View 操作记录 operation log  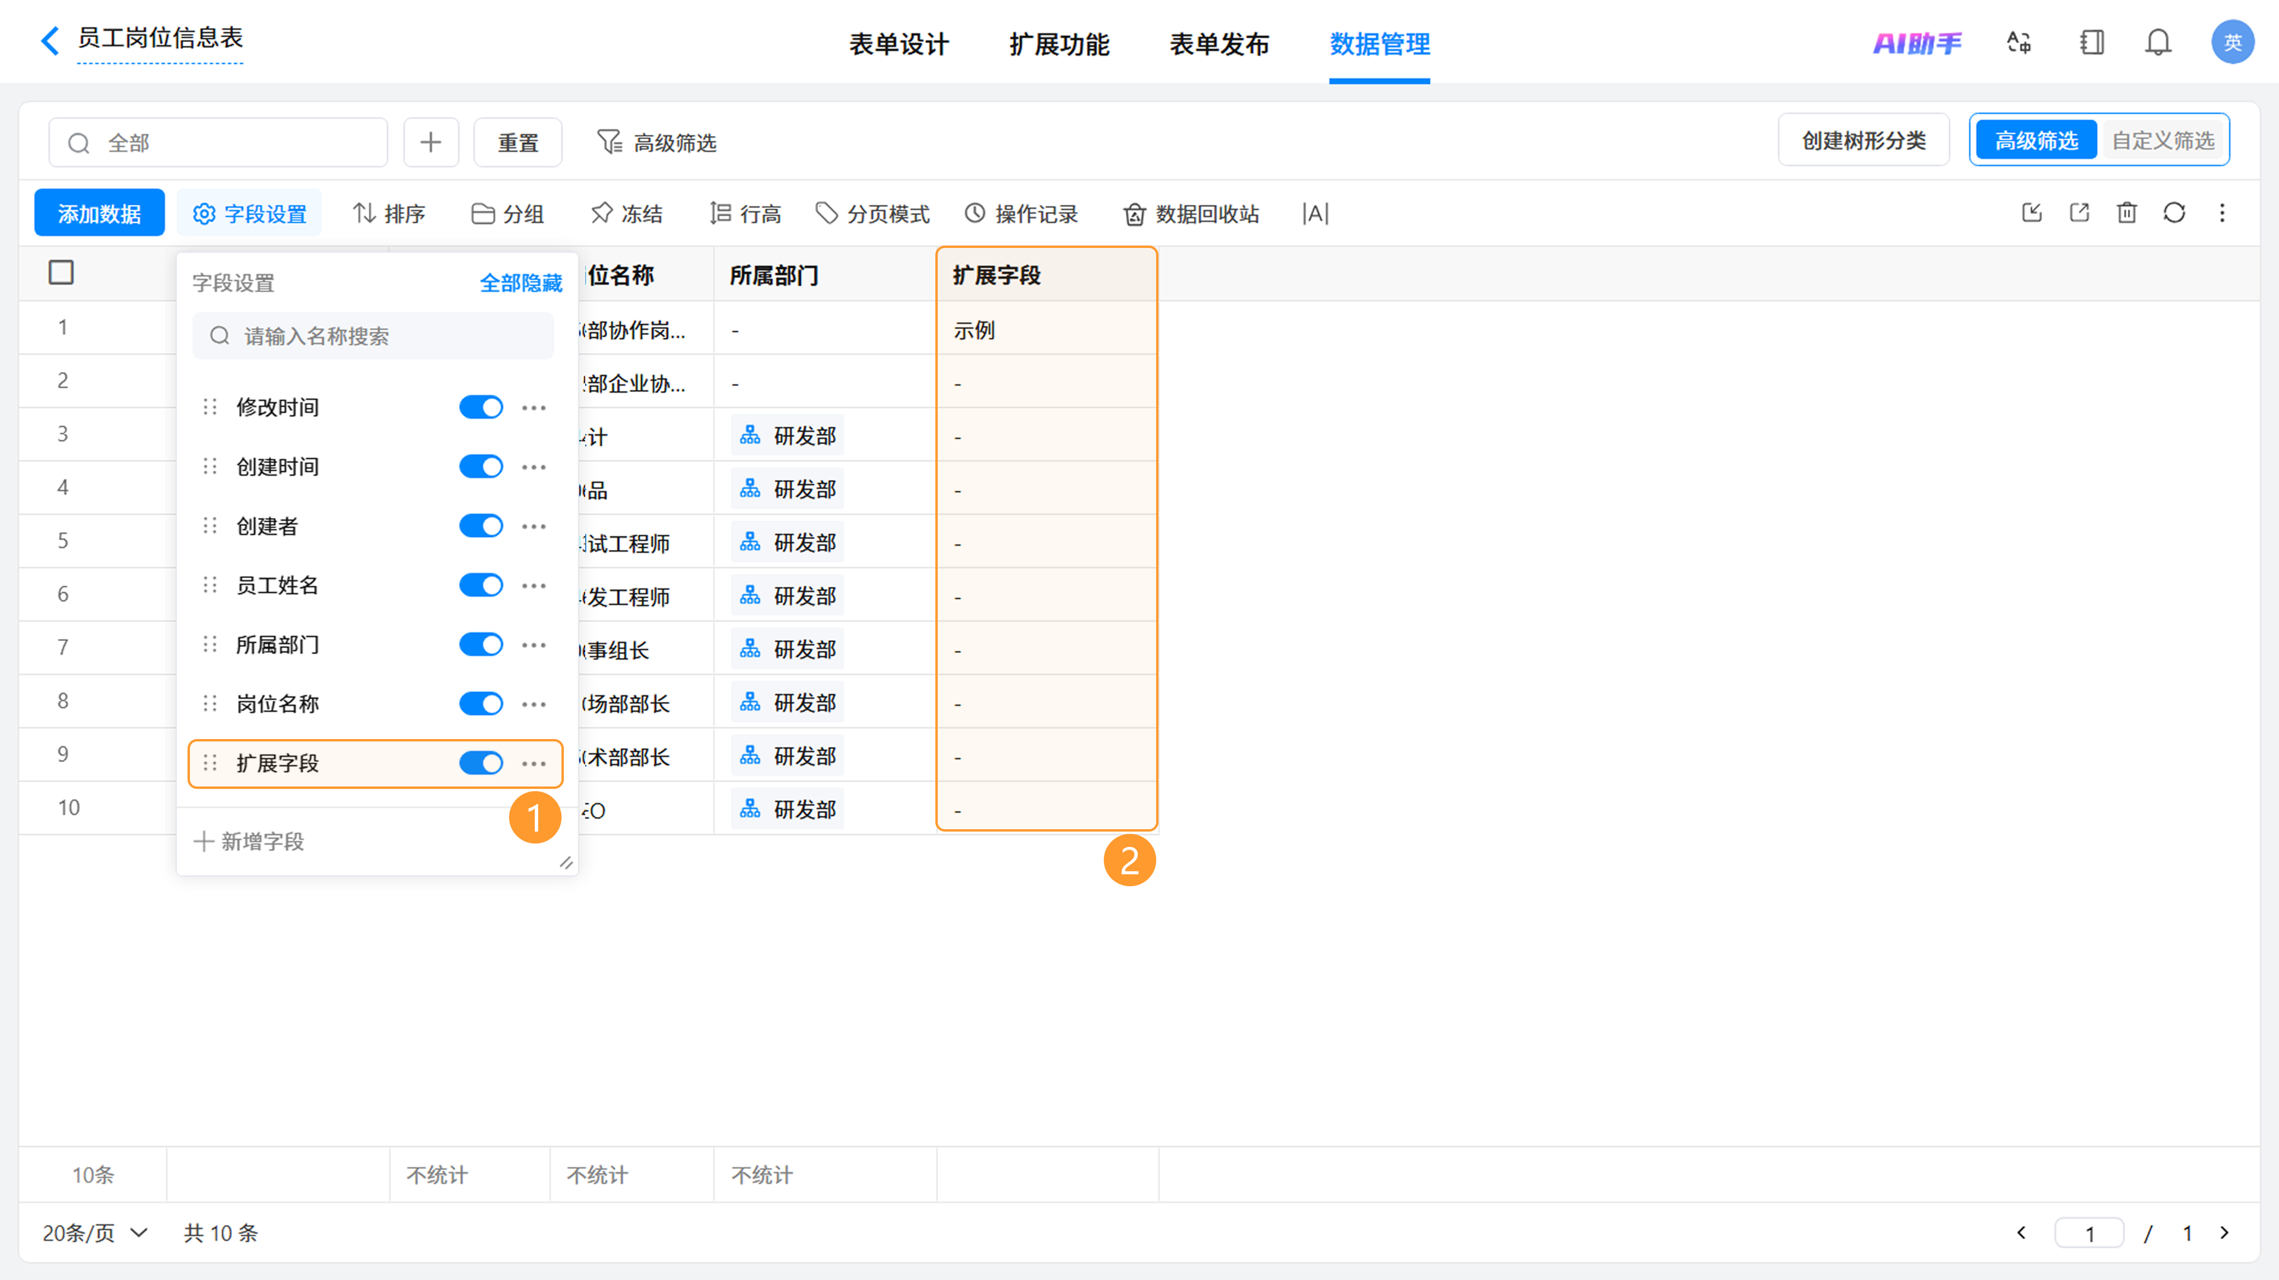(x=1021, y=213)
